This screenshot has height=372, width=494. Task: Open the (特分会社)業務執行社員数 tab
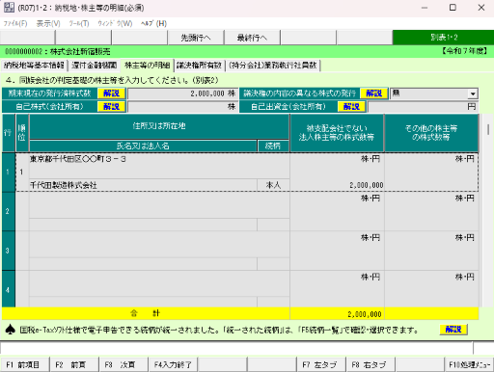coord(273,66)
